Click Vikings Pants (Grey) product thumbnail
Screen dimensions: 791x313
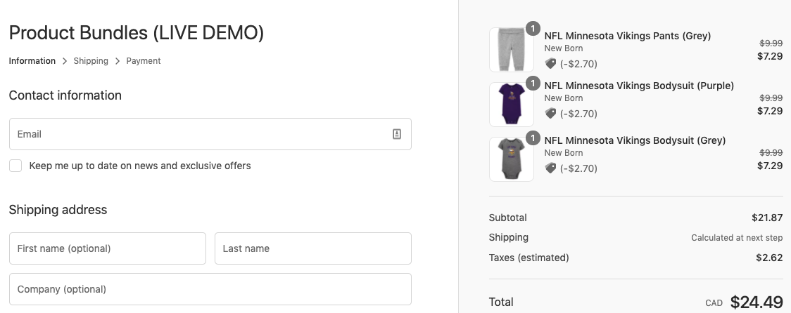(512, 50)
